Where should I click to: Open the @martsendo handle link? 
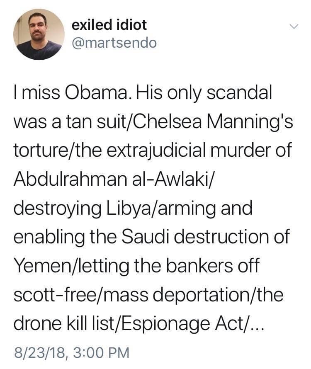tap(114, 43)
